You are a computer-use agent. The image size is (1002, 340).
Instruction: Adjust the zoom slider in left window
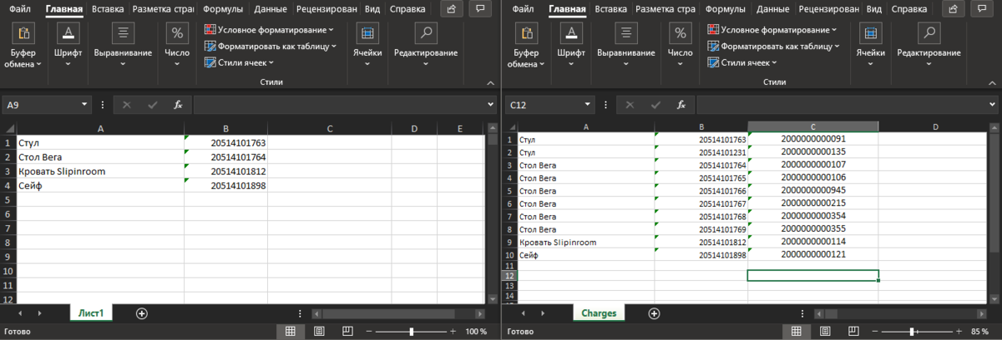click(x=412, y=331)
